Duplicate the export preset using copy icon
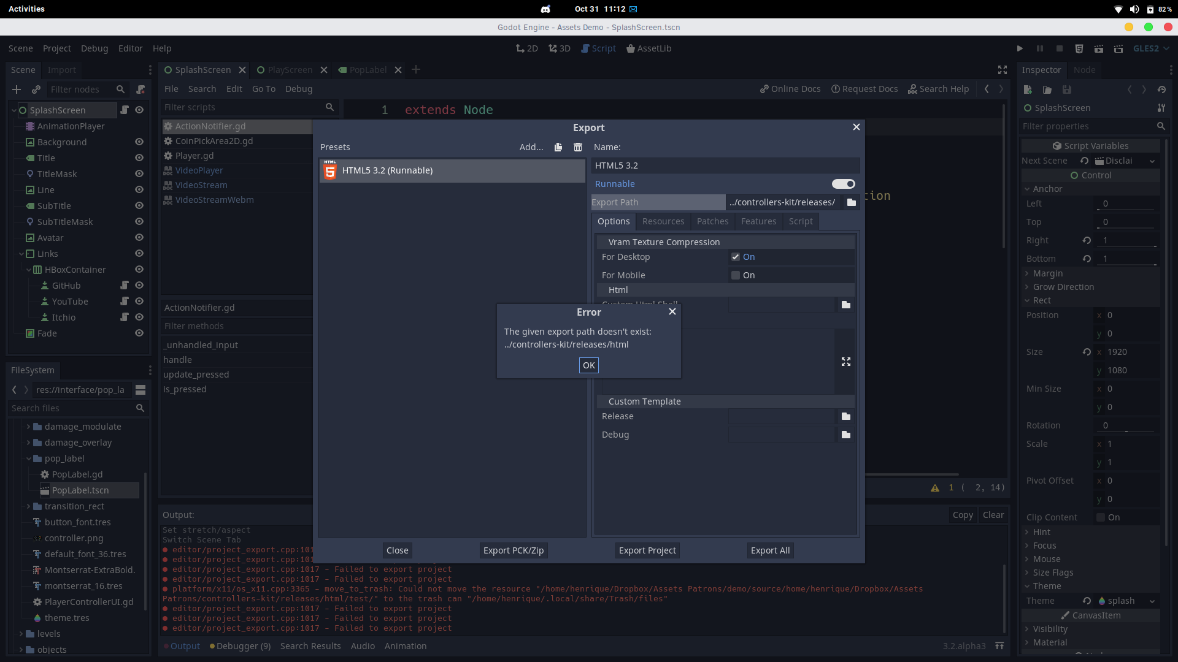The image size is (1178, 662). point(558,147)
